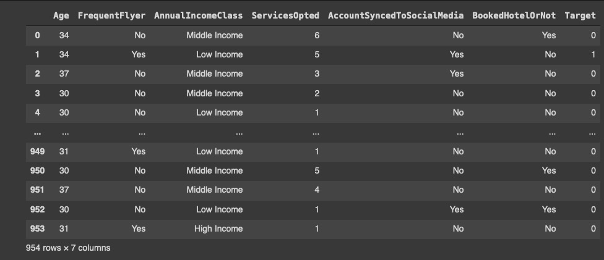Image resolution: width=604 pixels, height=260 pixels.
Task: Click the '954 rows × 7 columns' summary text
Action: click(x=67, y=248)
